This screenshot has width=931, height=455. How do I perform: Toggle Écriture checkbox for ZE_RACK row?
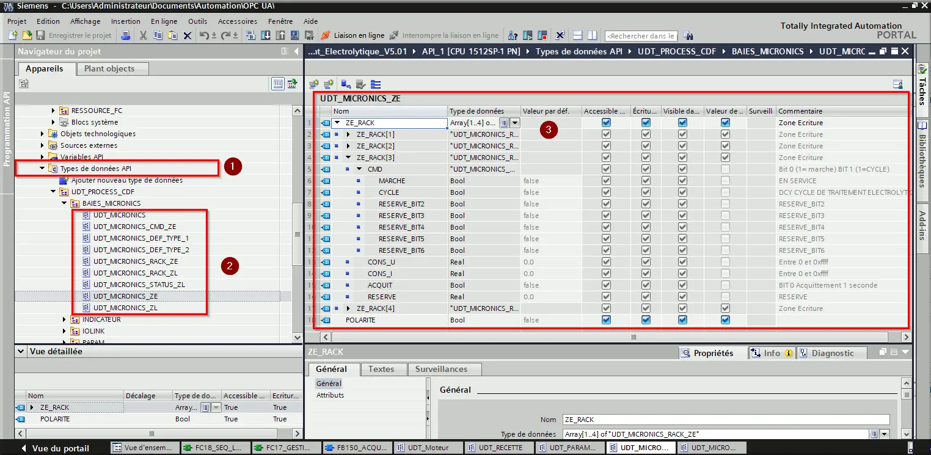[x=646, y=123]
